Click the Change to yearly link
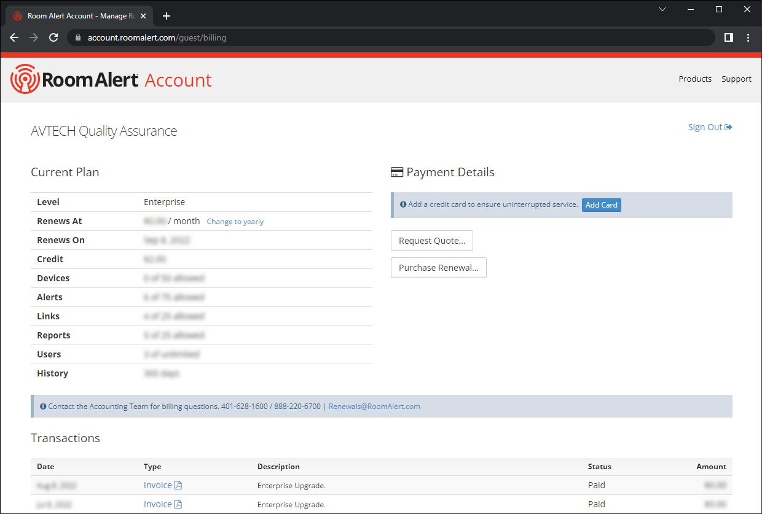 (x=235, y=222)
